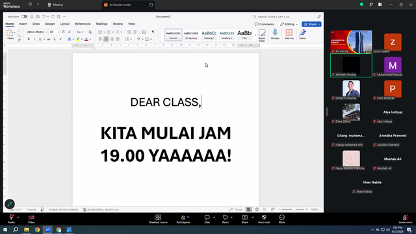This screenshot has width=416, height=234.
Task: Justify paragraph text
Action: (x=118, y=39)
